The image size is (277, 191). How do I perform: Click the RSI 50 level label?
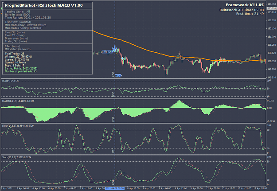[268, 89]
